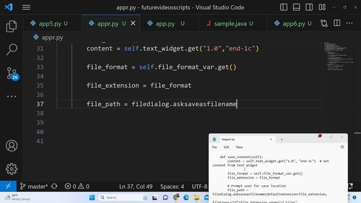Click def save_content line in Notepad
This screenshot has width=361, height=203.
[x=241, y=157]
